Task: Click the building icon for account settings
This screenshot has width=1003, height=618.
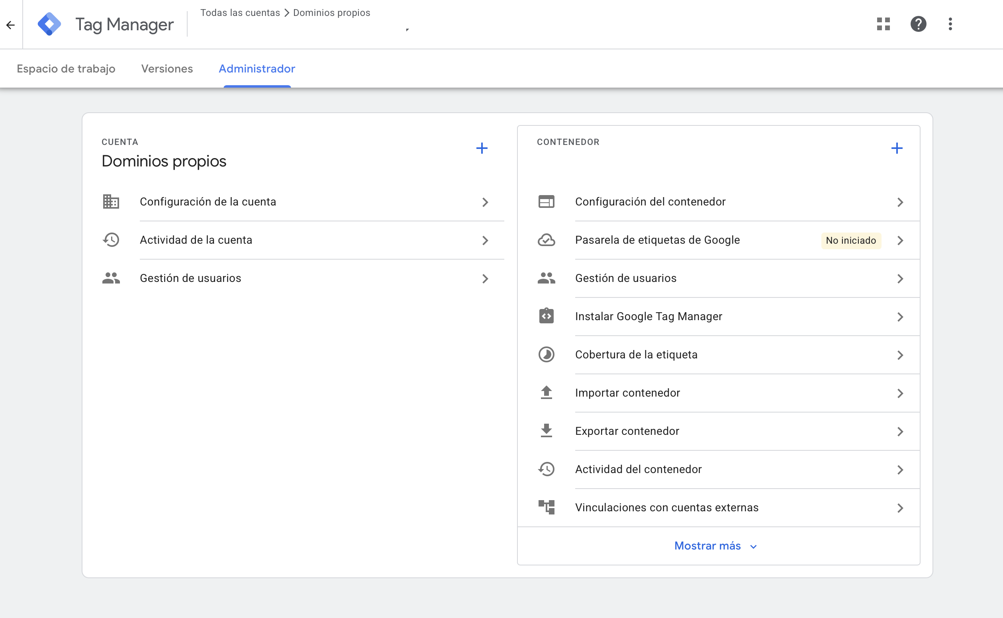Action: 111,202
